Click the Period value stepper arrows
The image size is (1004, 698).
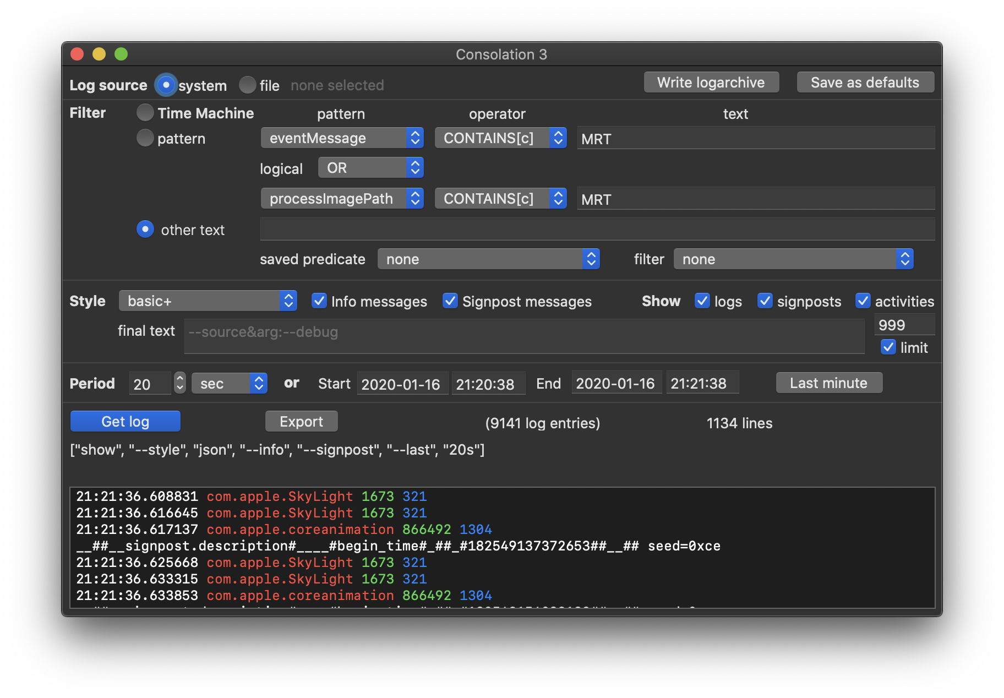(x=180, y=383)
